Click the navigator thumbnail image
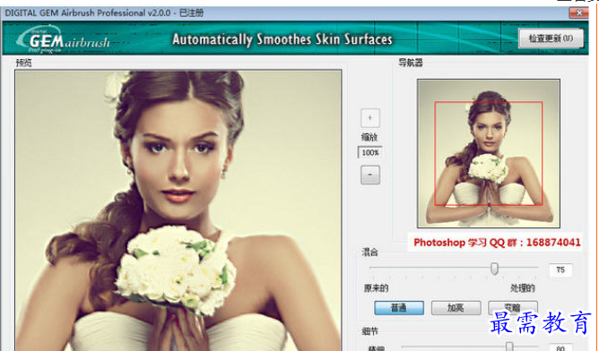The height and width of the screenshot is (351, 599). point(488,153)
